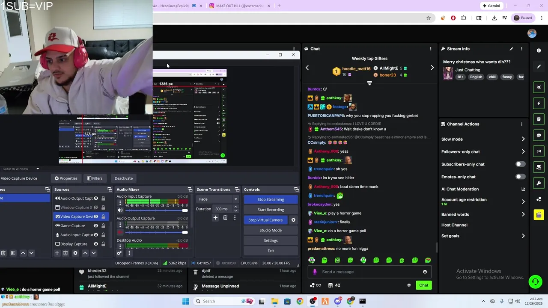Open Chat panel three-dot menu
Image resolution: width=548 pixels, height=308 pixels.
431,49
